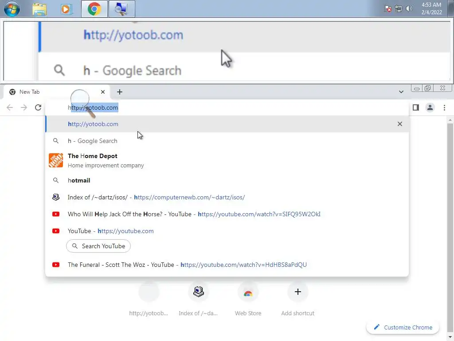Image resolution: width=454 pixels, height=341 pixels.
Task: Click the address bar with yotoob.com
Action: click(227, 107)
